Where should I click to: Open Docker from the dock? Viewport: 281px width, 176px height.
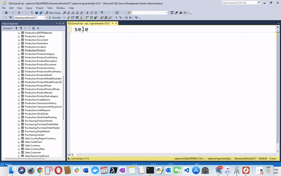95,170
